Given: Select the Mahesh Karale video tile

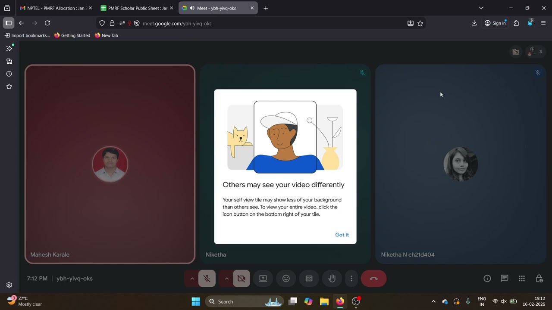Looking at the screenshot, I should [x=110, y=164].
